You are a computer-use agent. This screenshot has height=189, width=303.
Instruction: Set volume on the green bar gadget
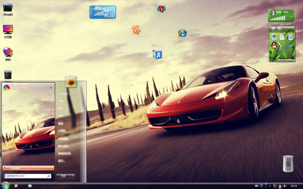coord(278,19)
